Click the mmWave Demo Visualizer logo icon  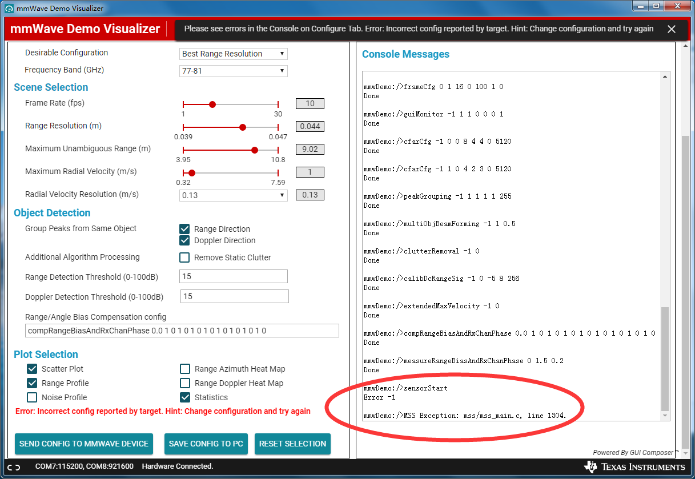point(8,8)
